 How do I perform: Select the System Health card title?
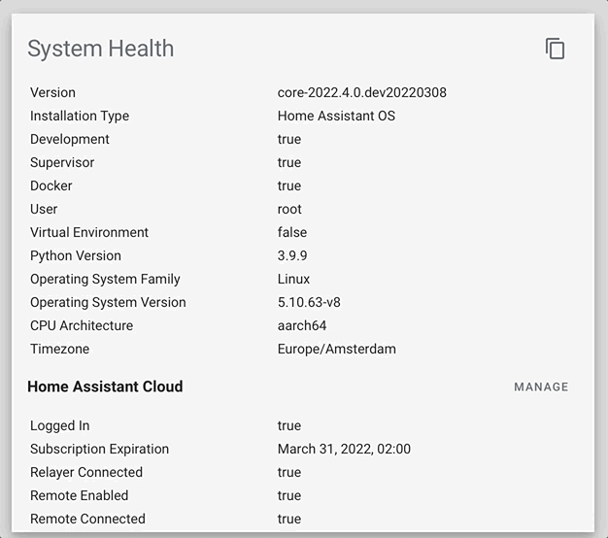[x=101, y=49]
